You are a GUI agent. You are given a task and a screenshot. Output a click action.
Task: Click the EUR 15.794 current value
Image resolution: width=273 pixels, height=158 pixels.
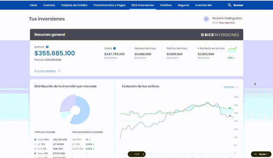pyautogui.click(x=77, y=149)
